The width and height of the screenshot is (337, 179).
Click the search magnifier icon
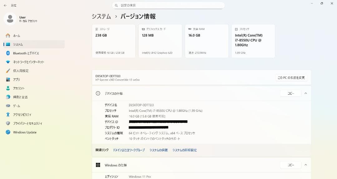[116, 5]
